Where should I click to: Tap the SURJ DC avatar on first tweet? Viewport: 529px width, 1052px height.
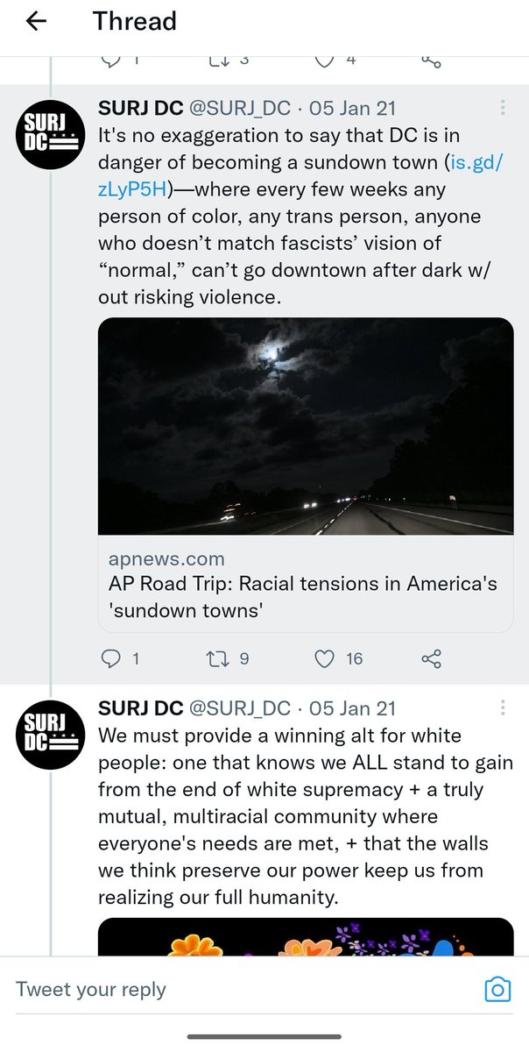tap(50, 135)
